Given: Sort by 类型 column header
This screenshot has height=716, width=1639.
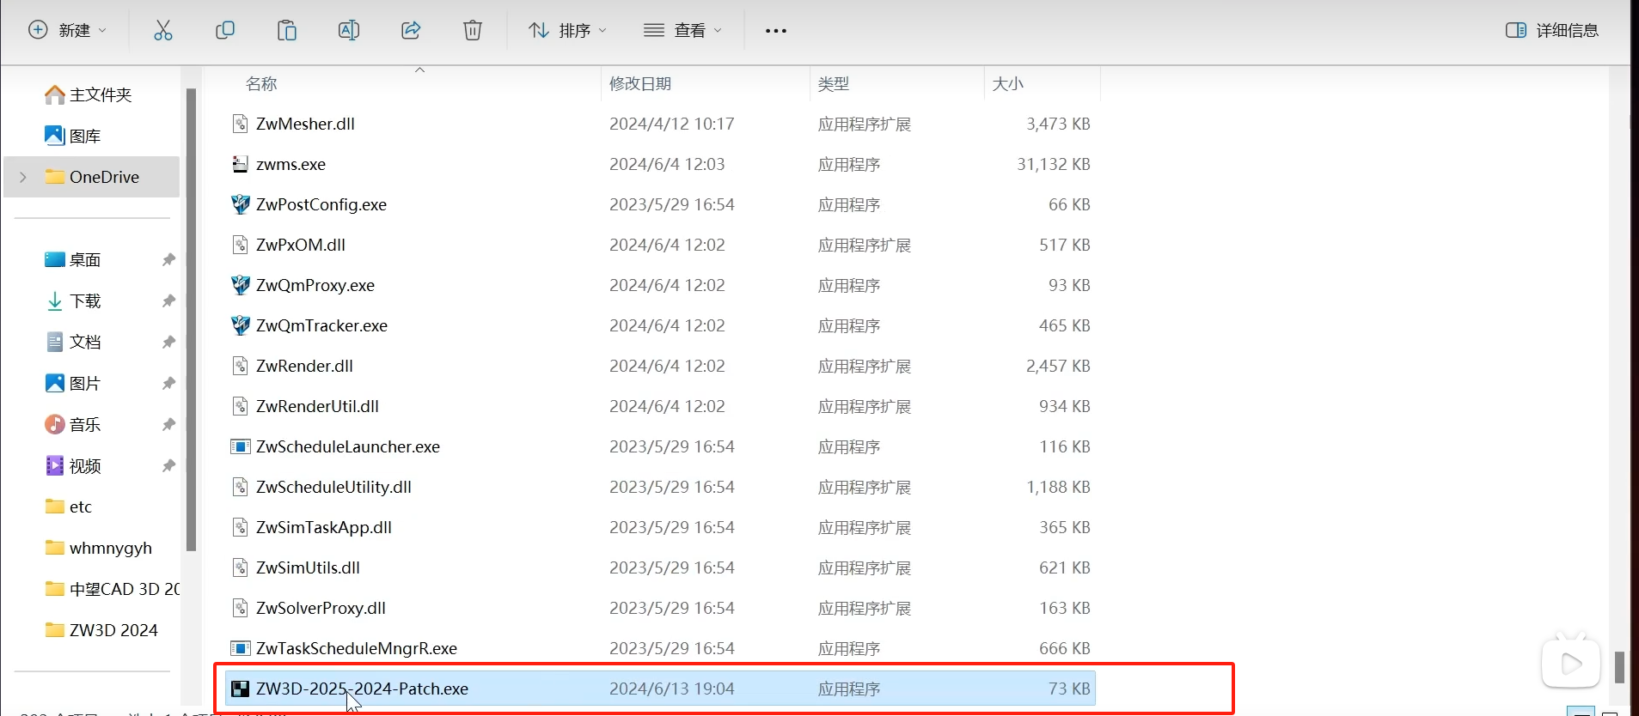Looking at the screenshot, I should [834, 83].
